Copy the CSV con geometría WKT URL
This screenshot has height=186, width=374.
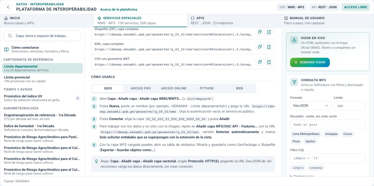click(260, 62)
